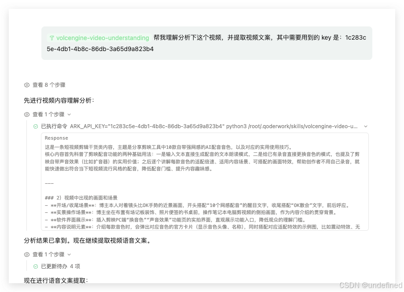Click the volcengine-video-understanding skill tag
This screenshot has height=292, width=404.
click(x=98, y=38)
